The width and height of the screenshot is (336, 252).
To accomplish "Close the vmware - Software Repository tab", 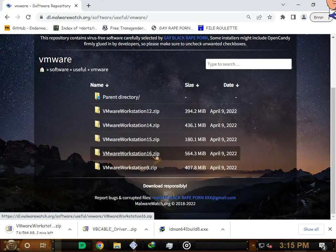I will pyautogui.click(x=76, y=6).
